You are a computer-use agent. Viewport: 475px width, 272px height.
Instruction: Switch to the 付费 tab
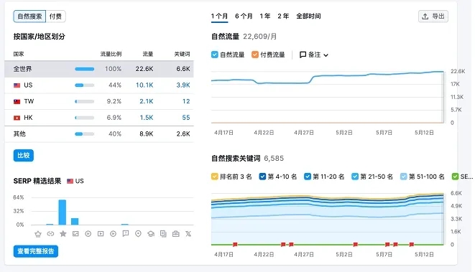coord(55,17)
